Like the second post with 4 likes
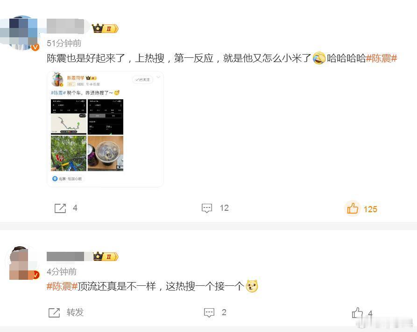 [357, 312]
